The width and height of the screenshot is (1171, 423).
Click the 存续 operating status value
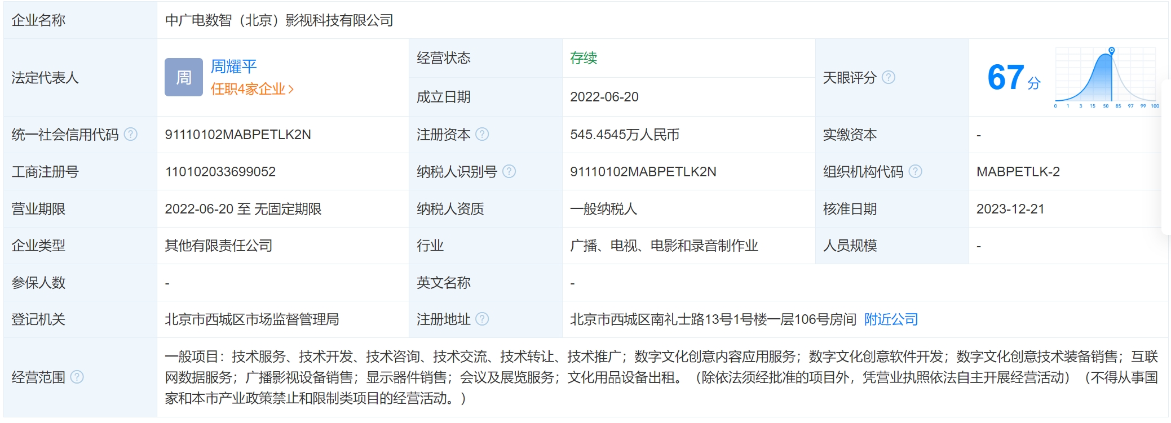pos(584,58)
